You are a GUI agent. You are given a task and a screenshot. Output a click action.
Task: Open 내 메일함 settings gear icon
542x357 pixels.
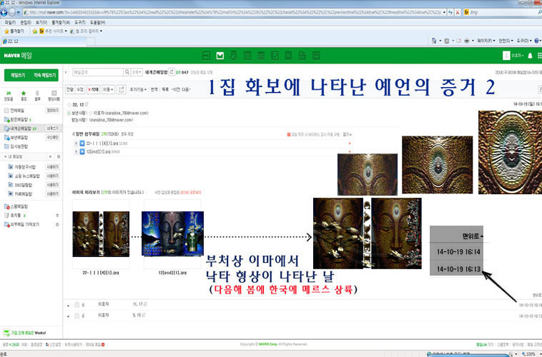pos(58,156)
